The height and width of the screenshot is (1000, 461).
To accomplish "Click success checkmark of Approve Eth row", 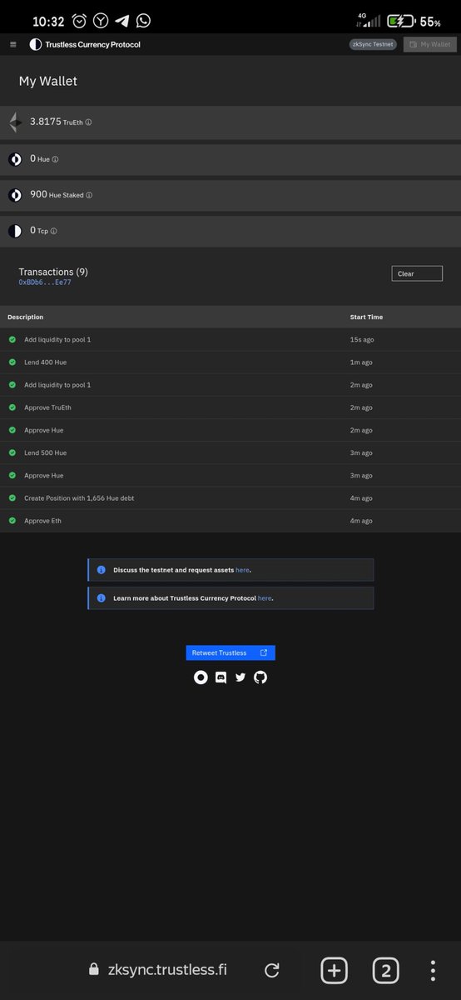I will click(12, 521).
